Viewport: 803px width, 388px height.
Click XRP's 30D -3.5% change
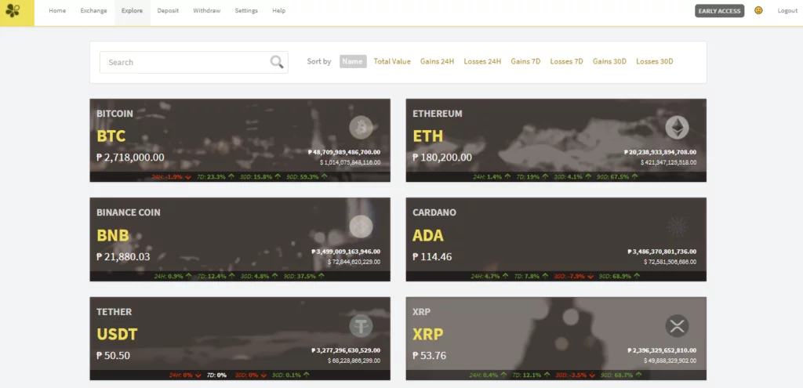click(573, 375)
